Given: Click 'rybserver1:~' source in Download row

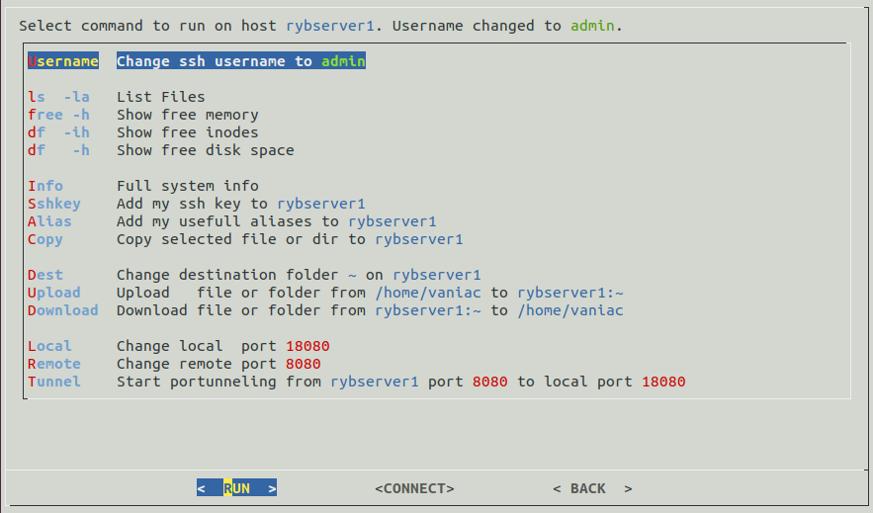Looking at the screenshot, I should point(428,310).
